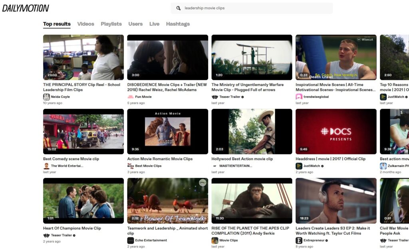Click trendwiseglobal channel avatar icon

(299, 97)
